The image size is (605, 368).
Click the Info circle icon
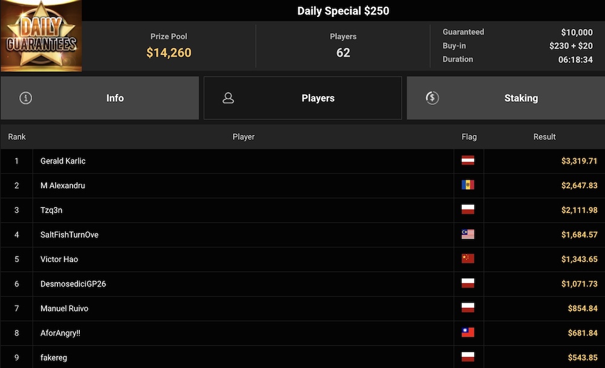point(25,98)
